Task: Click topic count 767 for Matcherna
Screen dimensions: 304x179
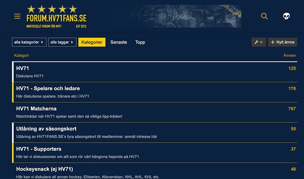Action: (x=292, y=109)
